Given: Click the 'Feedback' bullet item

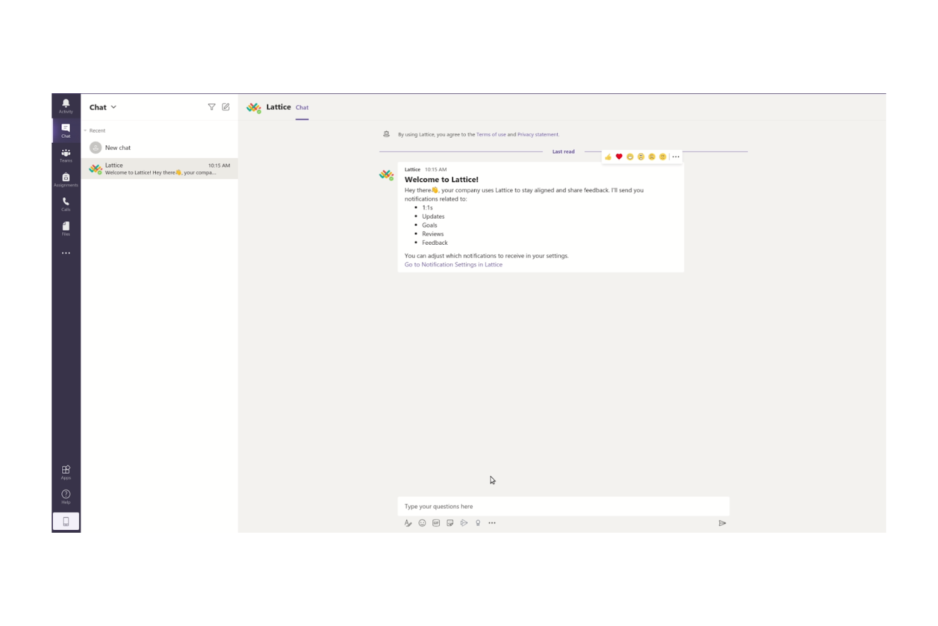Looking at the screenshot, I should click(x=435, y=243).
